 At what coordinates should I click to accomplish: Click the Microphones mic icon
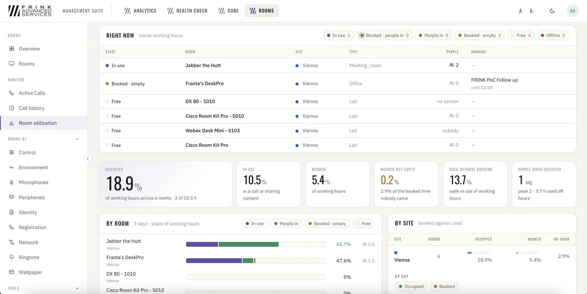(x=11, y=182)
